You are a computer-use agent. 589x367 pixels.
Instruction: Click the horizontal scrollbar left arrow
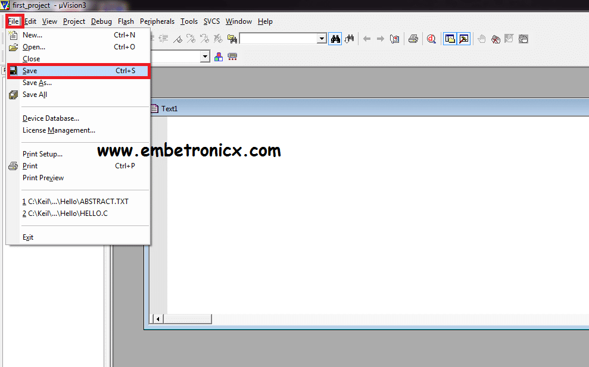point(158,319)
